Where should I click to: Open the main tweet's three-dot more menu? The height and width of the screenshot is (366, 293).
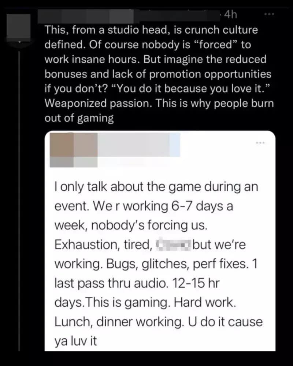269,15
